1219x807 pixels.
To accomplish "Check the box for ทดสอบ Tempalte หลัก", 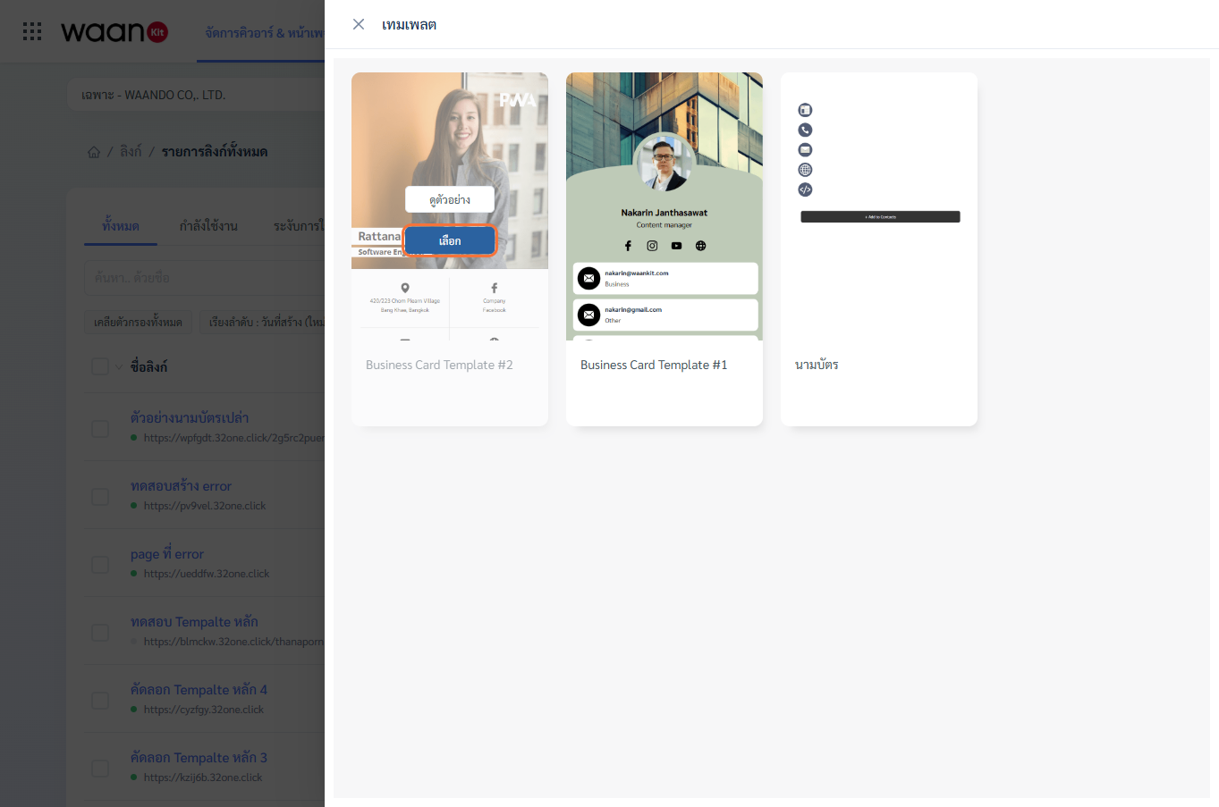I will click(100, 633).
